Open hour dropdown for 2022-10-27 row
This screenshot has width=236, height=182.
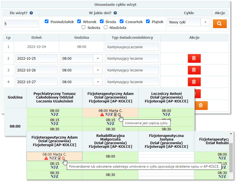tap(98, 82)
